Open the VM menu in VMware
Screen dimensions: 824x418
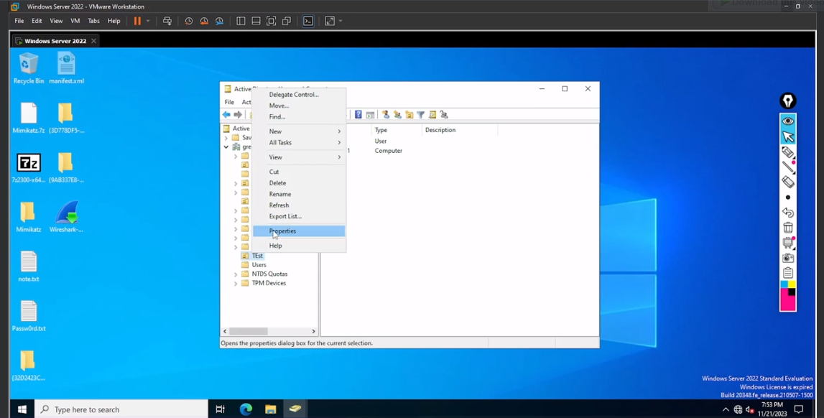75,21
